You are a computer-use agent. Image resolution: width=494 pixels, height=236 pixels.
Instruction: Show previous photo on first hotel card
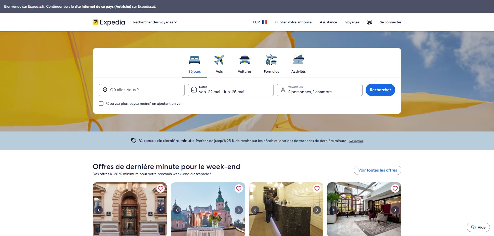coord(99,210)
